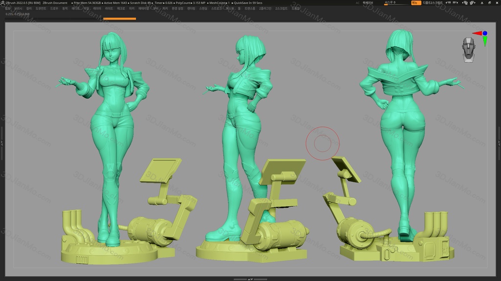Open the 브러시 (Brush) menu
The image size is (501, 281).
click(x=18, y=8)
